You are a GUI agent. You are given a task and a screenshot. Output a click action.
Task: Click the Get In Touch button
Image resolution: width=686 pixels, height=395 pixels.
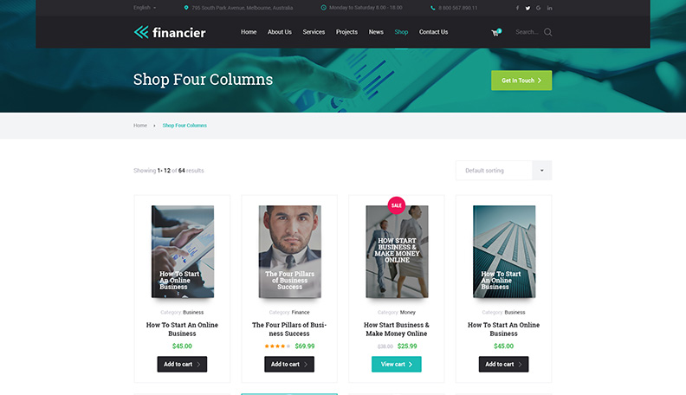pyautogui.click(x=521, y=81)
